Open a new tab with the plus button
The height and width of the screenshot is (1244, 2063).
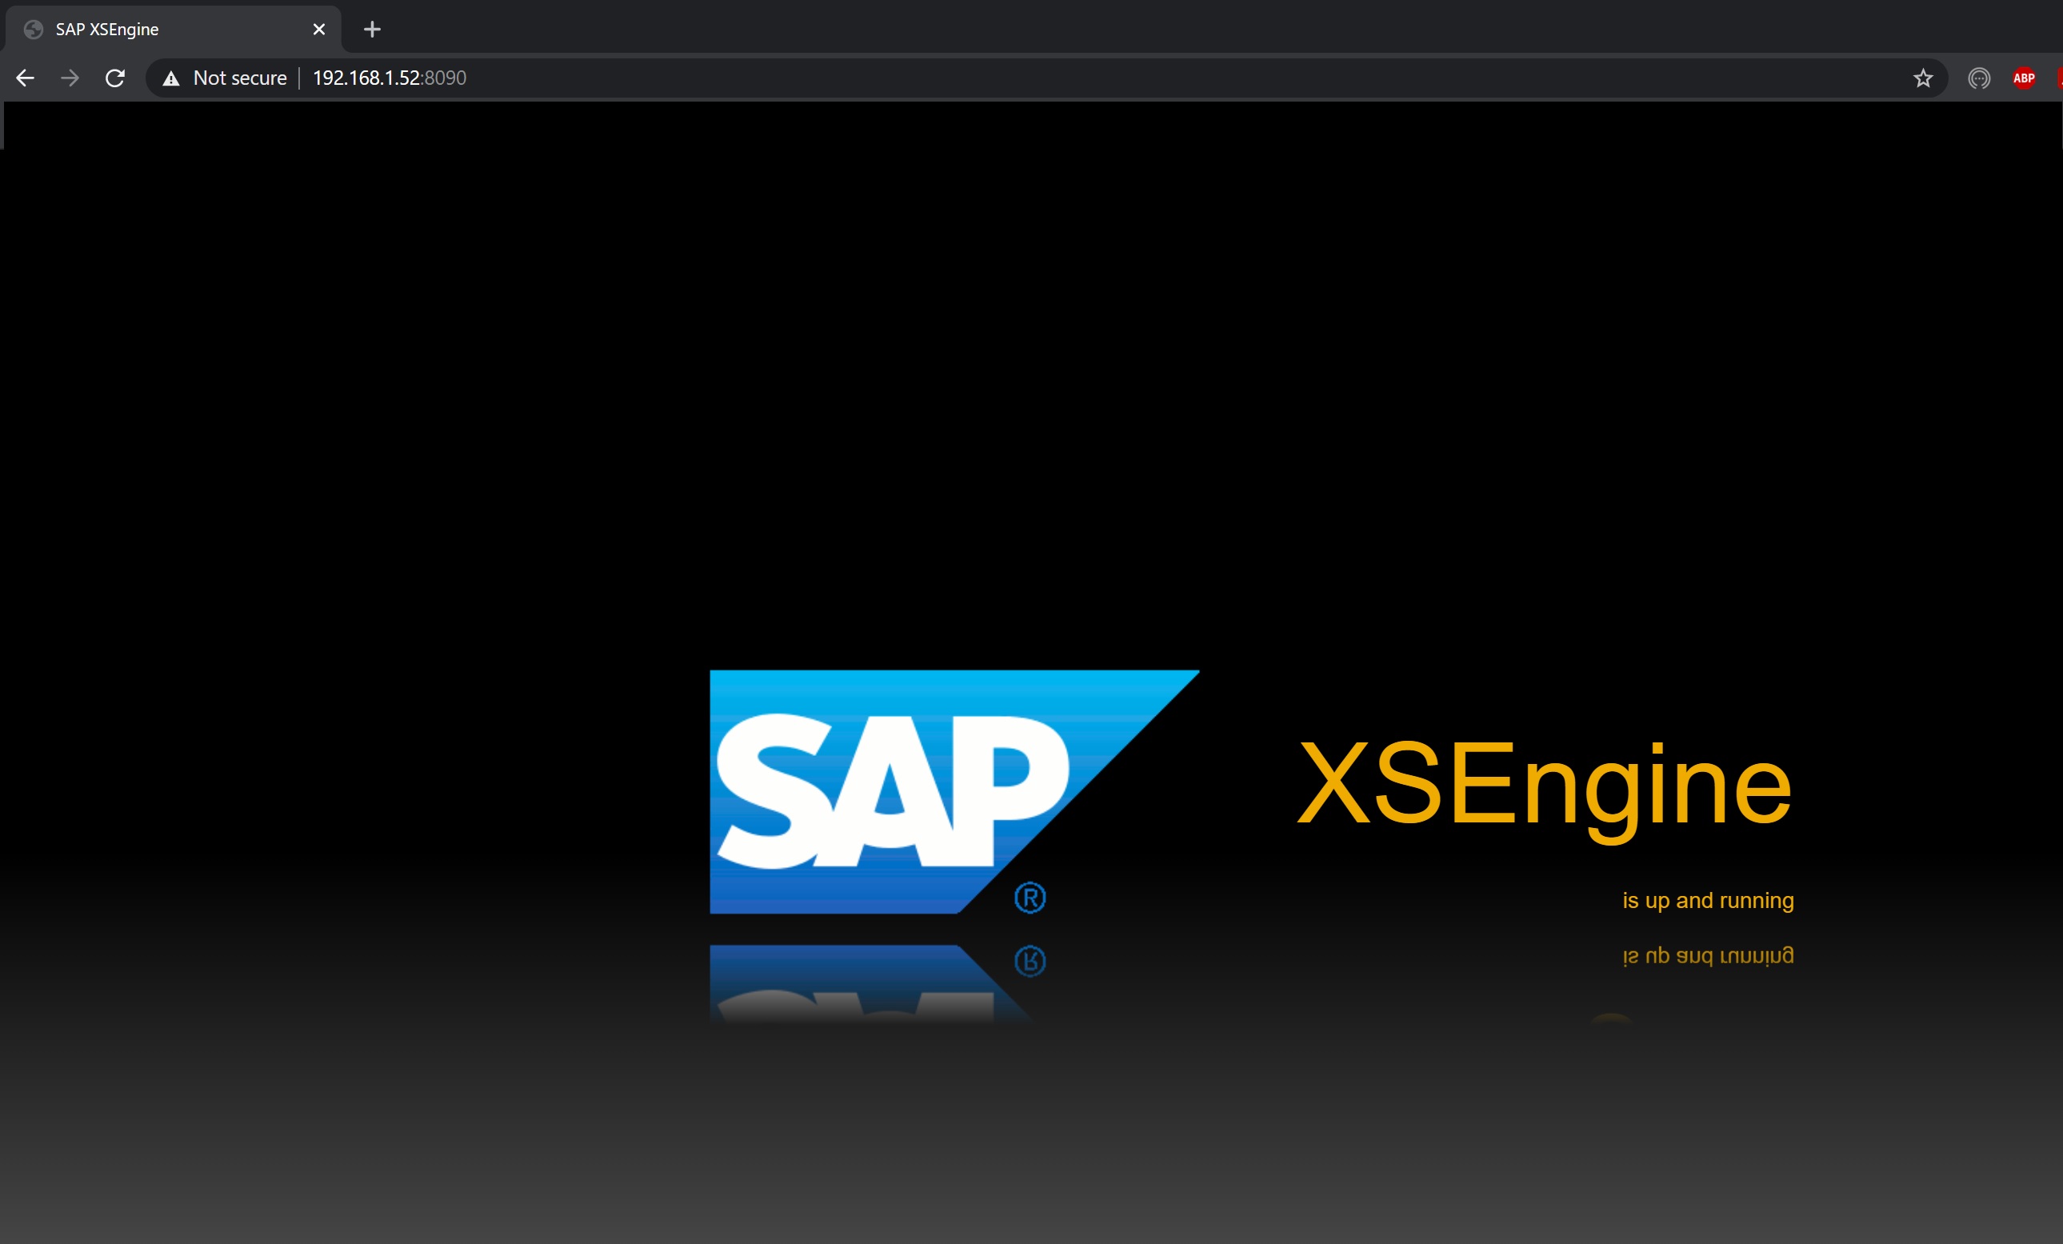pos(372,30)
